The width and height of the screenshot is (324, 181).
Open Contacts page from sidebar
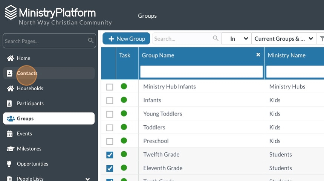[x=27, y=73]
